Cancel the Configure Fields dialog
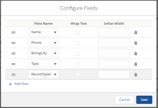Image resolution: width=158 pixels, height=108 pixels. pyautogui.click(x=124, y=100)
